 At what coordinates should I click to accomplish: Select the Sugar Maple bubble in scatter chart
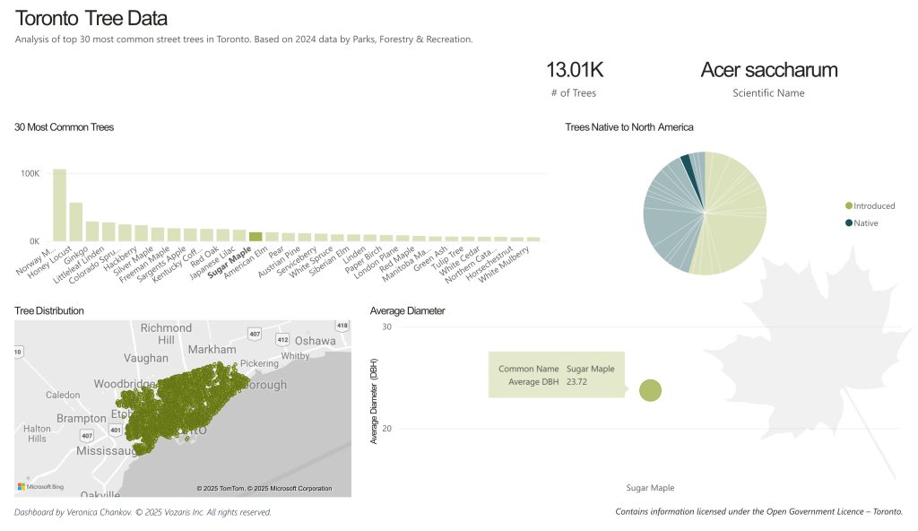click(x=650, y=390)
